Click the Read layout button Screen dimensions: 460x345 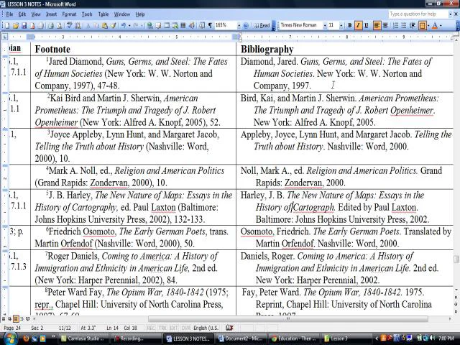click(x=262, y=26)
